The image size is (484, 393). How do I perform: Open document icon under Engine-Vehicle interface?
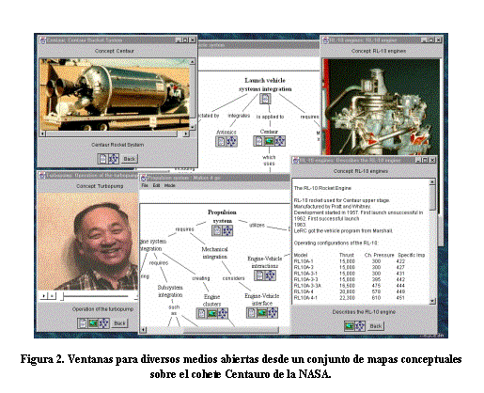click(252, 313)
